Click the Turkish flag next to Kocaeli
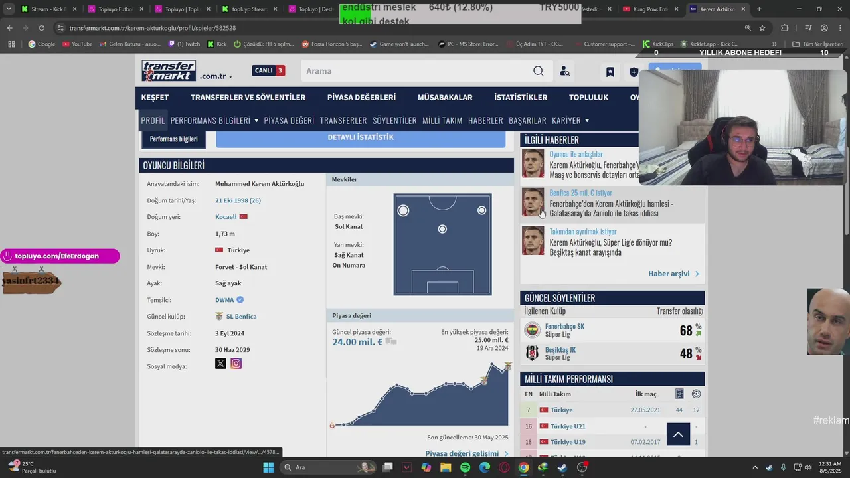The height and width of the screenshot is (478, 850). click(243, 217)
